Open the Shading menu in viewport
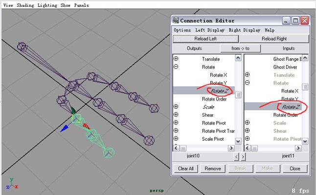This screenshot has width=316, height=195. click(x=25, y=5)
